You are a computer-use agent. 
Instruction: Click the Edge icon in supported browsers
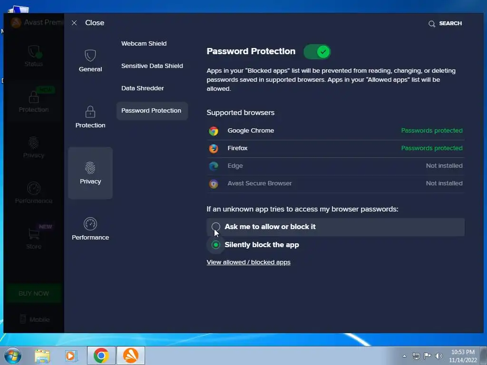pyautogui.click(x=214, y=166)
